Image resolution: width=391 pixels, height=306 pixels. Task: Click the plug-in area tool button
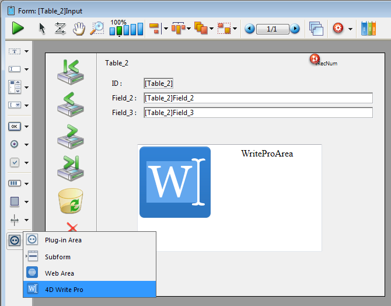pos(15,241)
